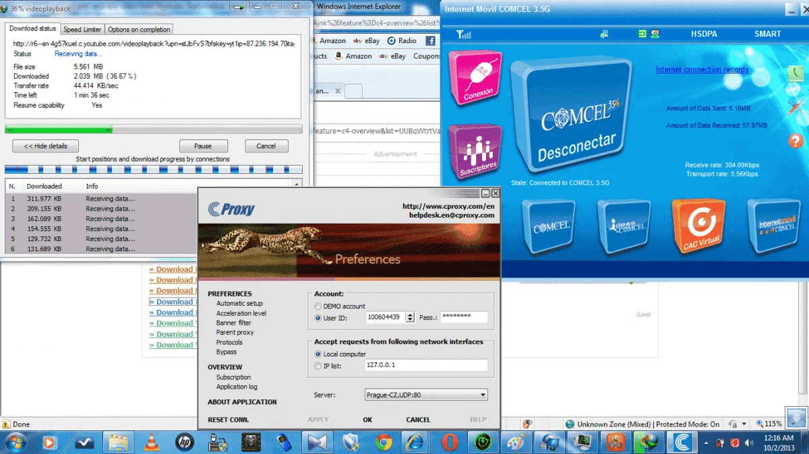Open Automatic setup in CProxy preferences
The image size is (809, 454).
click(239, 304)
